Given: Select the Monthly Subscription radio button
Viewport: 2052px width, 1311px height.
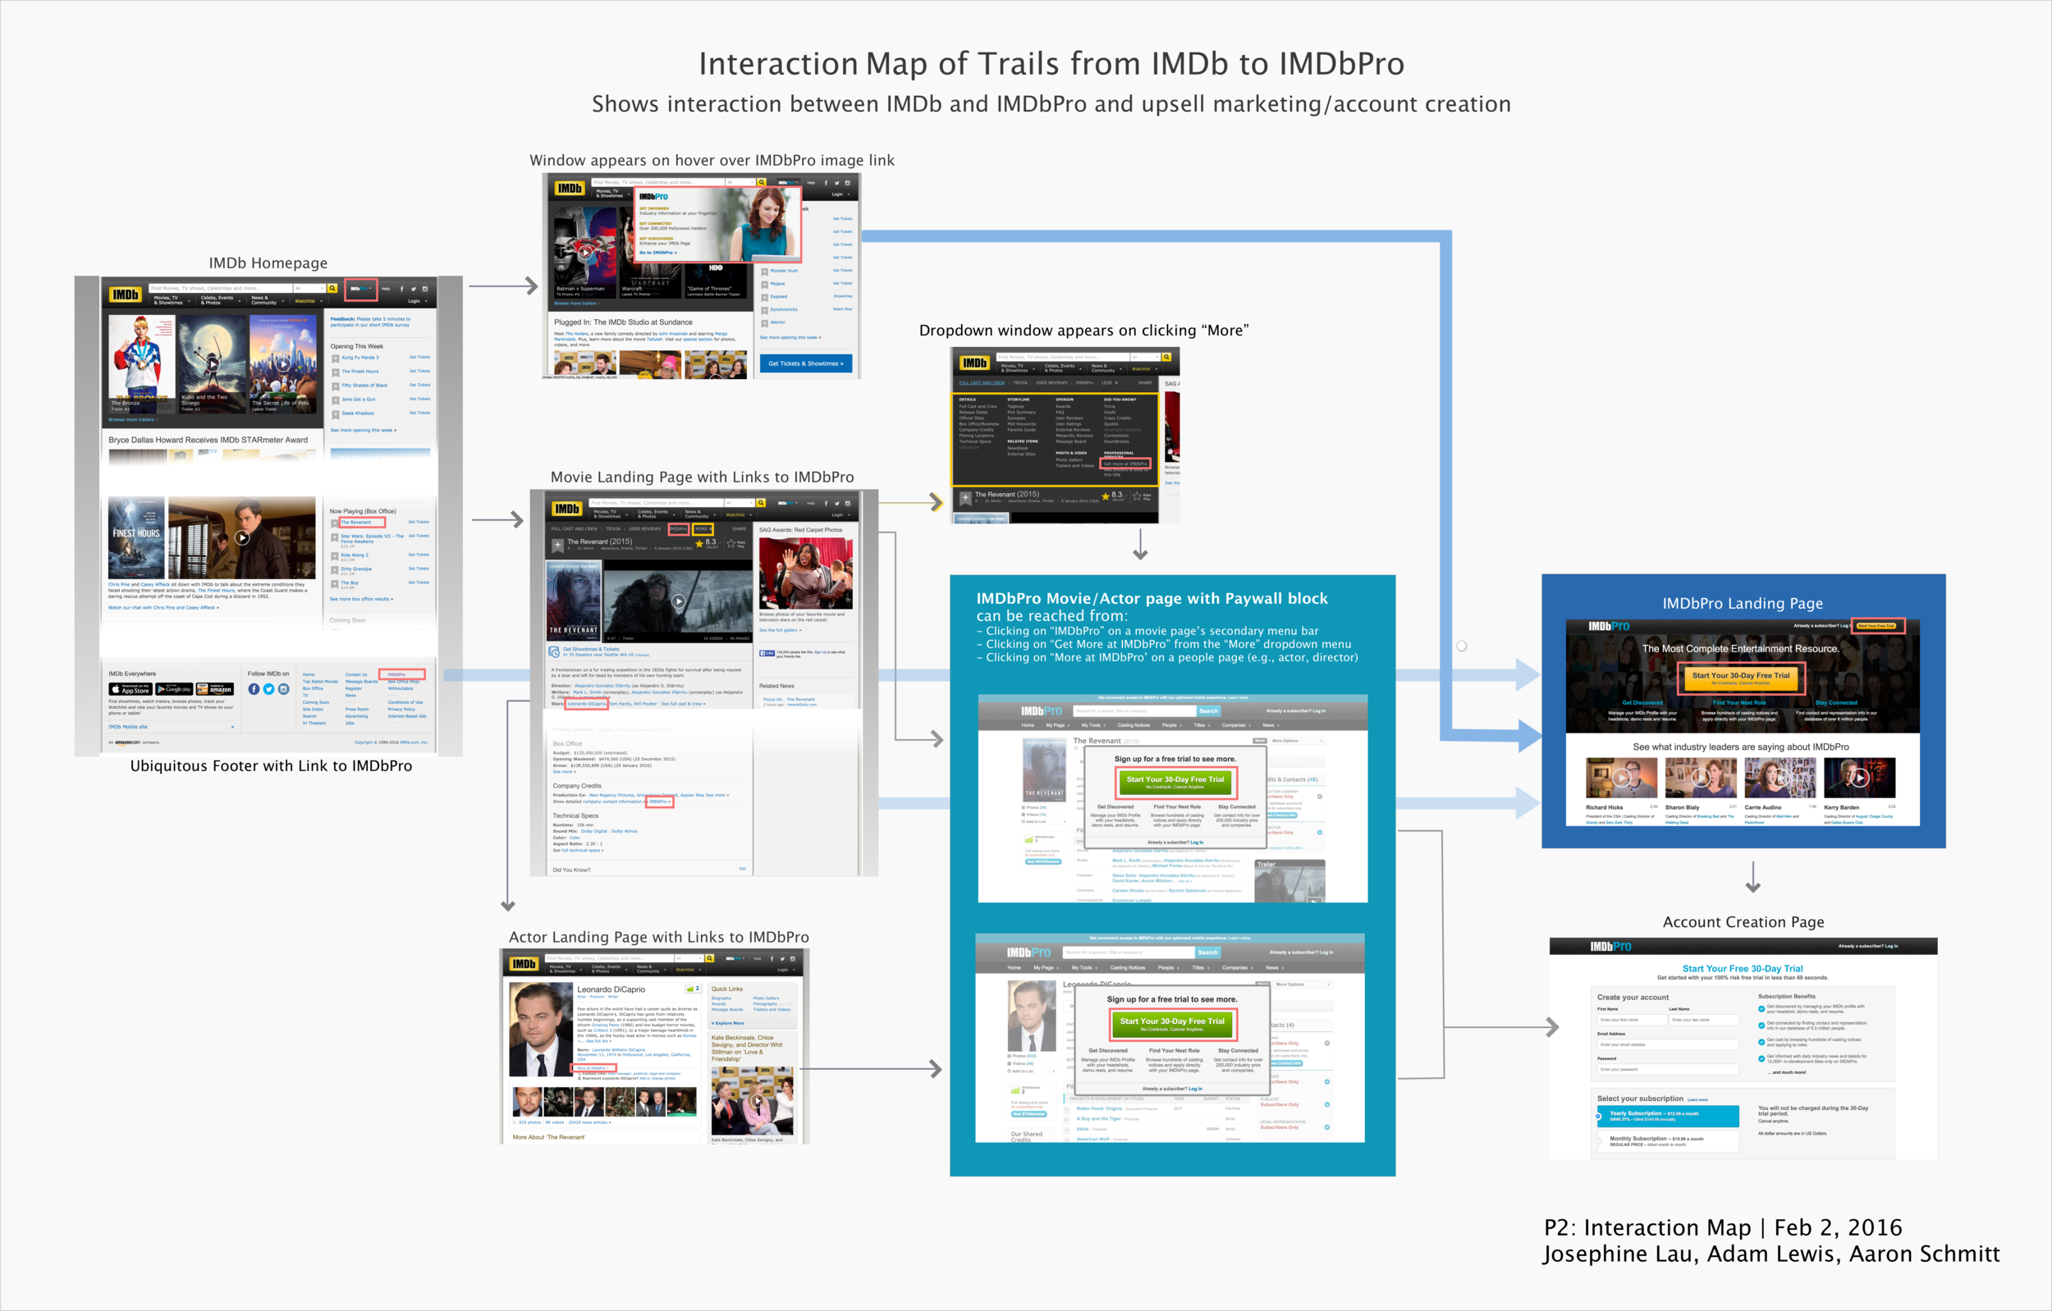Looking at the screenshot, I should [1599, 1140].
